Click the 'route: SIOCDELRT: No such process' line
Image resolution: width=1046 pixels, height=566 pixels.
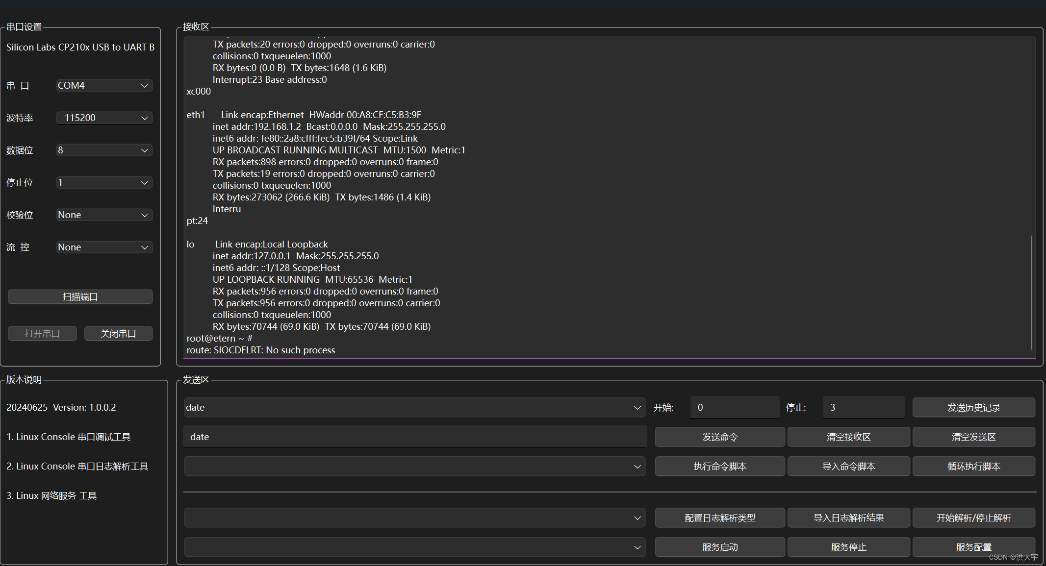261,350
